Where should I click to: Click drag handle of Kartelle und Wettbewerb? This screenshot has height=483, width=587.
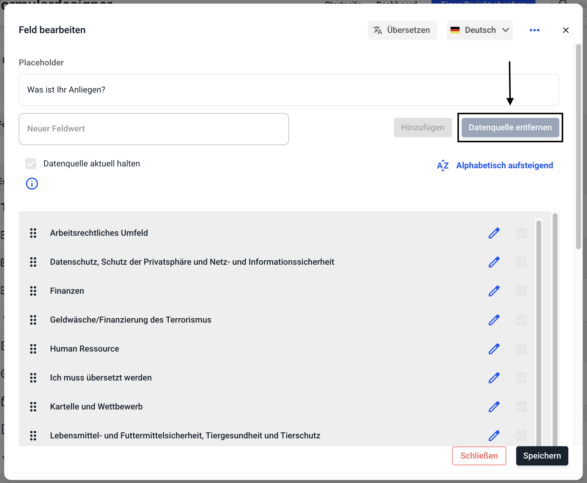point(33,407)
